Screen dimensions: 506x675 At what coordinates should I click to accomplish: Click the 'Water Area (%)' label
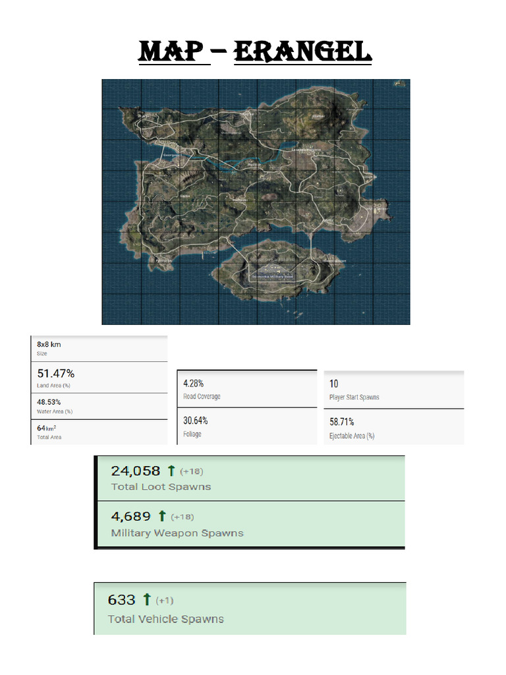[55, 411]
